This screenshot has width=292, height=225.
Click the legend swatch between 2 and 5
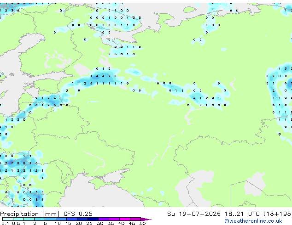[40, 219]
